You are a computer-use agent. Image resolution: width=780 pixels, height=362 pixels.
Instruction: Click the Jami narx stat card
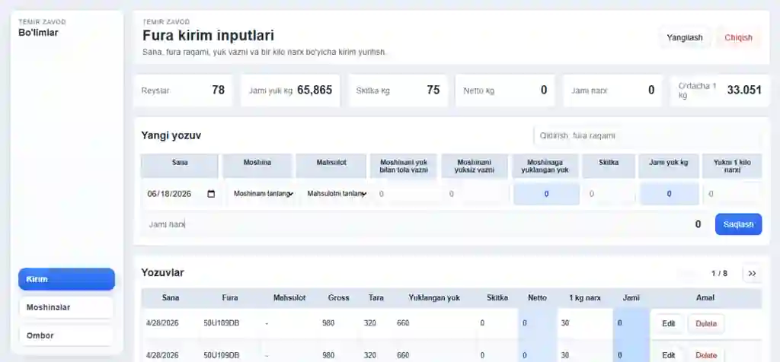(613, 90)
